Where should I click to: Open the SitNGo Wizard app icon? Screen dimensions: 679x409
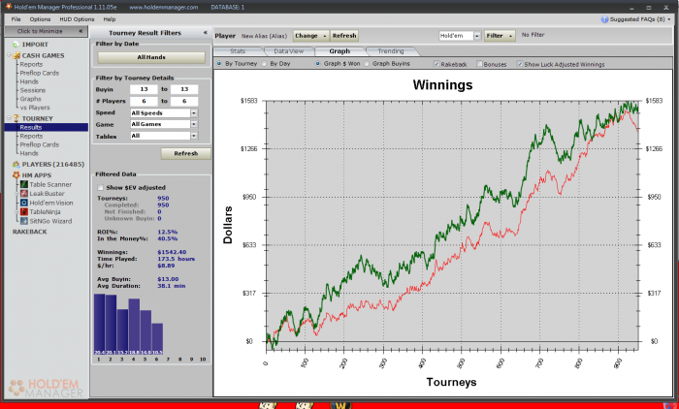point(24,221)
